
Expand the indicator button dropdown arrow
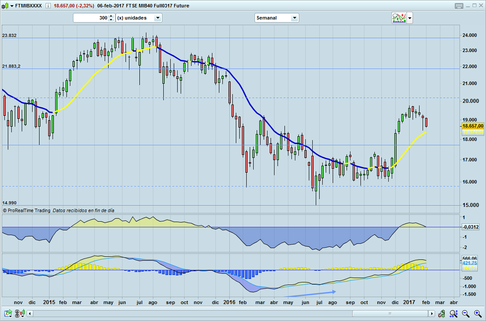410,18
